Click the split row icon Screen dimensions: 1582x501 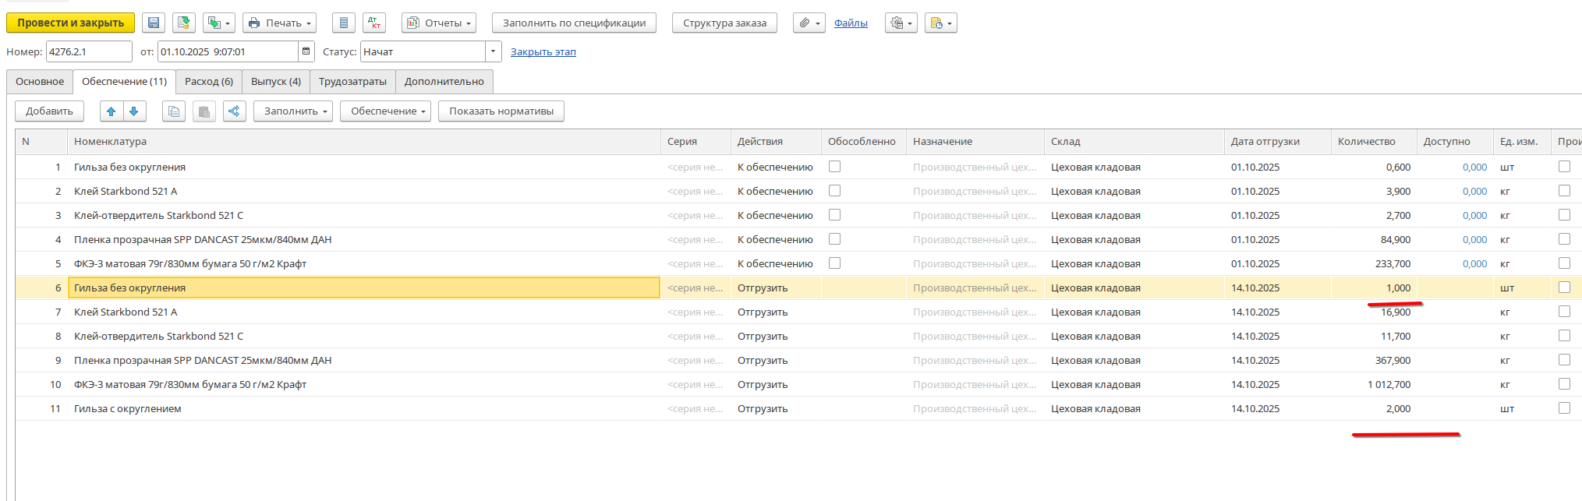[x=234, y=111]
